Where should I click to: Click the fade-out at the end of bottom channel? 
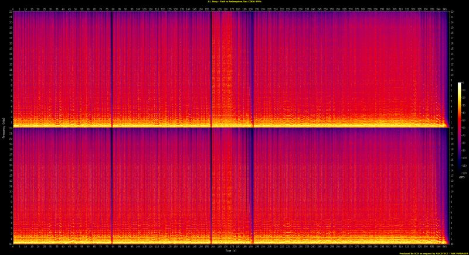[444, 205]
